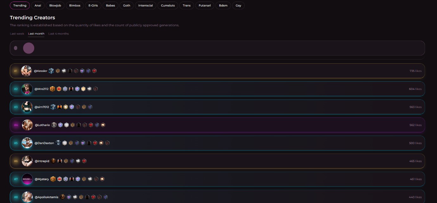Click the glowing orange badge in @Lothario's row
The image size is (437, 203).
[103, 125]
